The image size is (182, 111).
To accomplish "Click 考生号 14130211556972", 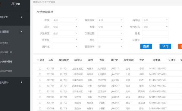I will click(158, 69).
